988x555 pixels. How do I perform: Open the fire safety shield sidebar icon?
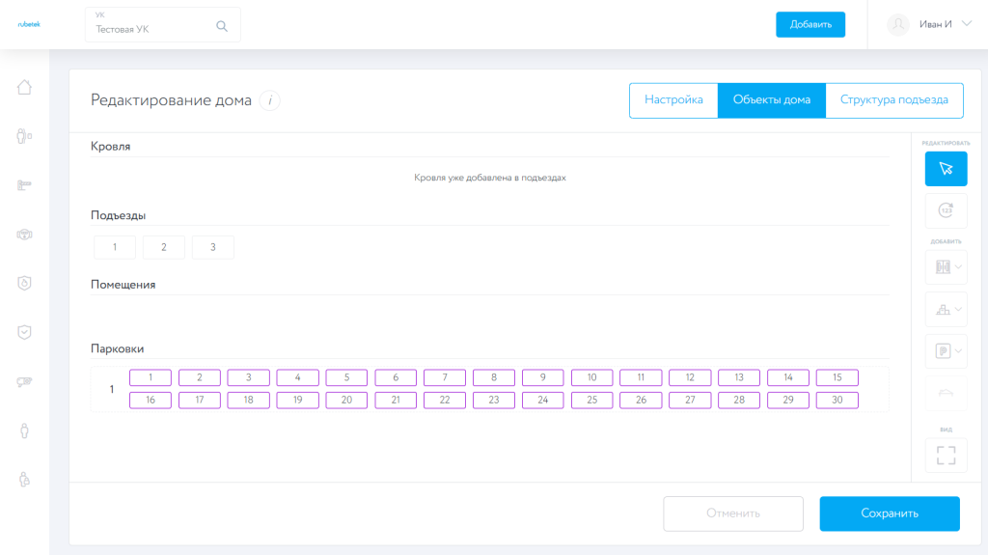[x=24, y=283]
